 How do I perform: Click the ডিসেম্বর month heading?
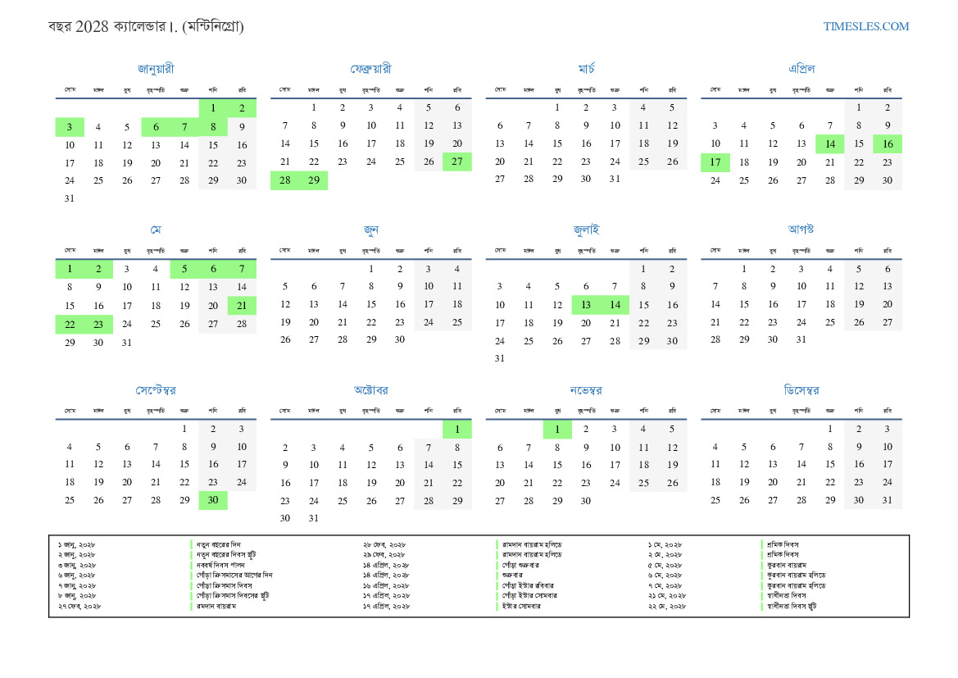(x=801, y=389)
